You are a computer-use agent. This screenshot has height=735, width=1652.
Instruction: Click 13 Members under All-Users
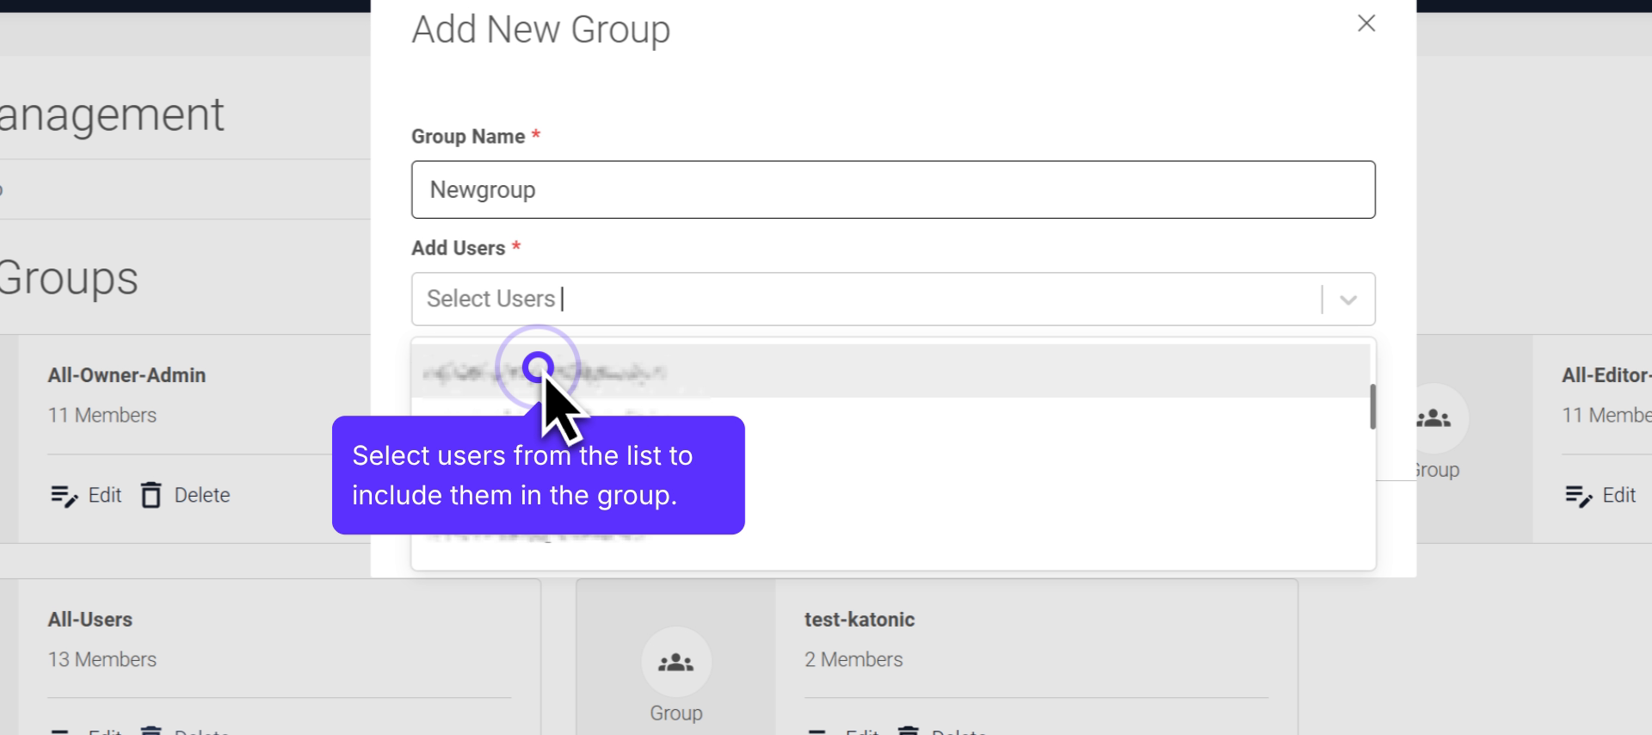pos(102,659)
